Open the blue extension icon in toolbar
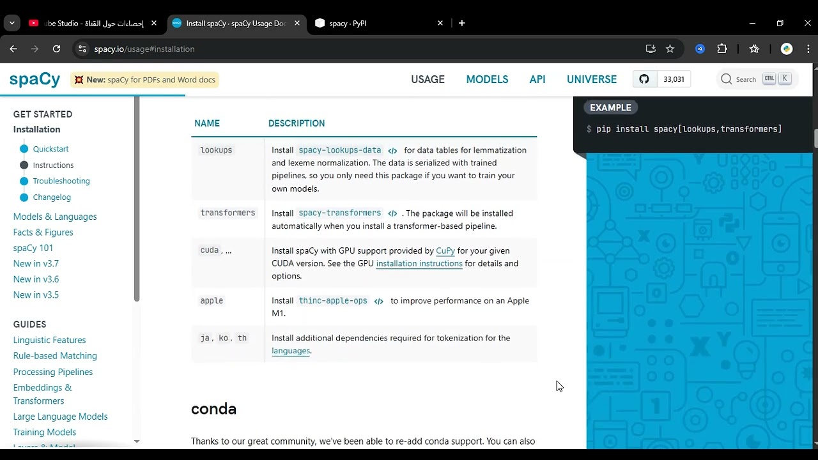This screenshot has height=460, width=818. 700,49
